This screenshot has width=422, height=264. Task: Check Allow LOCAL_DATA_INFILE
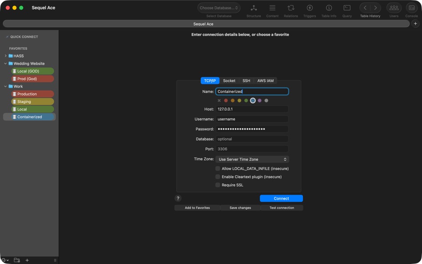pyautogui.click(x=218, y=168)
